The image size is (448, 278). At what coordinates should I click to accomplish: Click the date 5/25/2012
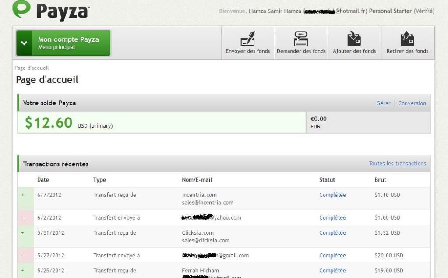coord(50,271)
